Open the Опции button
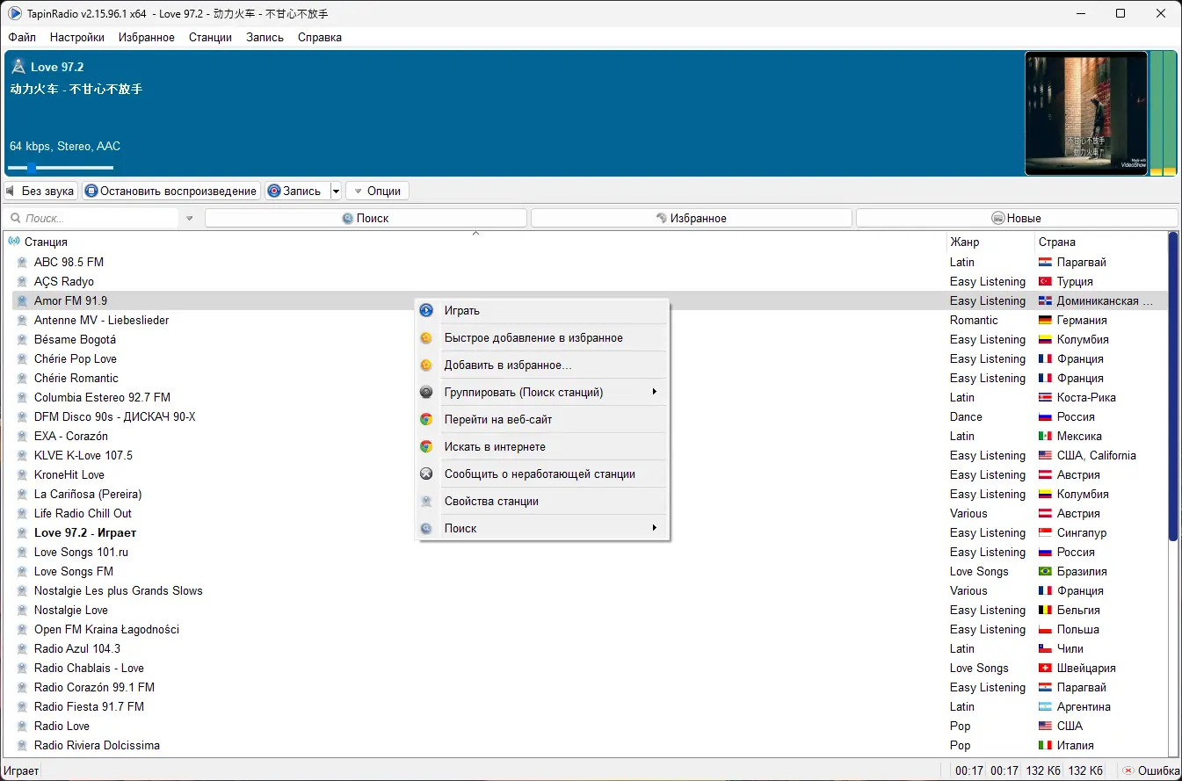The height and width of the screenshot is (781, 1182). tap(377, 191)
